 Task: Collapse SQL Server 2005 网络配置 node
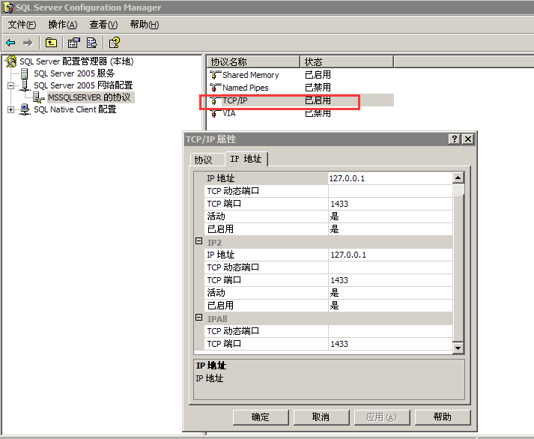coord(11,85)
